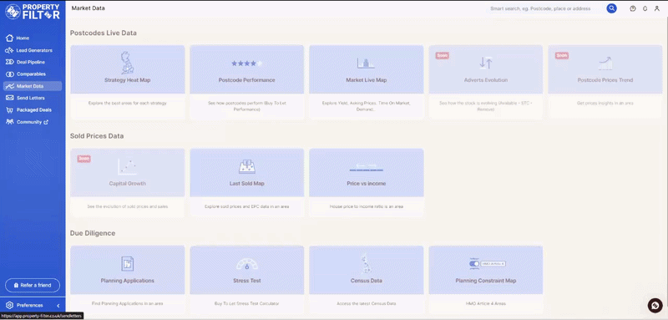Click the balance icon on Price vs income
This screenshot has height=320, width=668.
coord(366,167)
